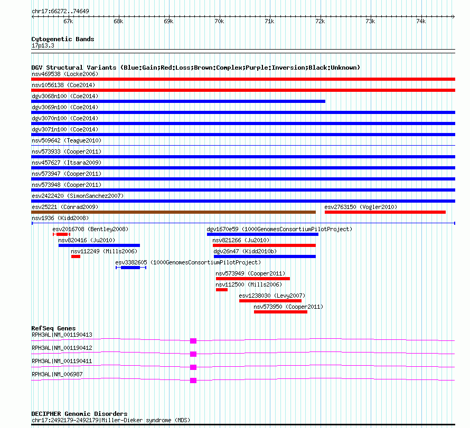Viewport: 470px width, 428px height.
Task: Click the esv1238030 (Levy2007) red bar
Action: pyautogui.click(x=270, y=301)
